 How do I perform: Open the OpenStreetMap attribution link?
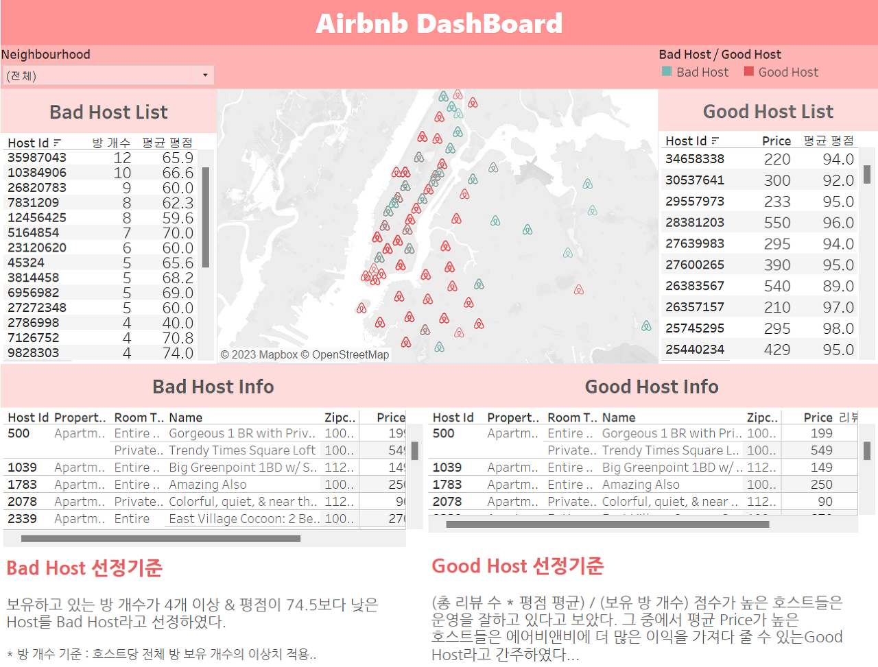click(x=345, y=354)
